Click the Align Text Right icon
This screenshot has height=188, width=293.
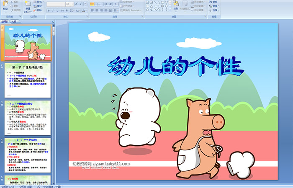click(x=101, y=10)
